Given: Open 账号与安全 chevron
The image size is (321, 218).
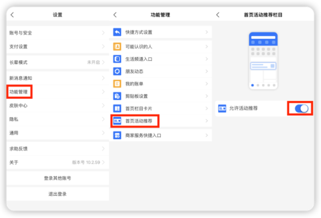Looking at the screenshot, I should [103, 33].
